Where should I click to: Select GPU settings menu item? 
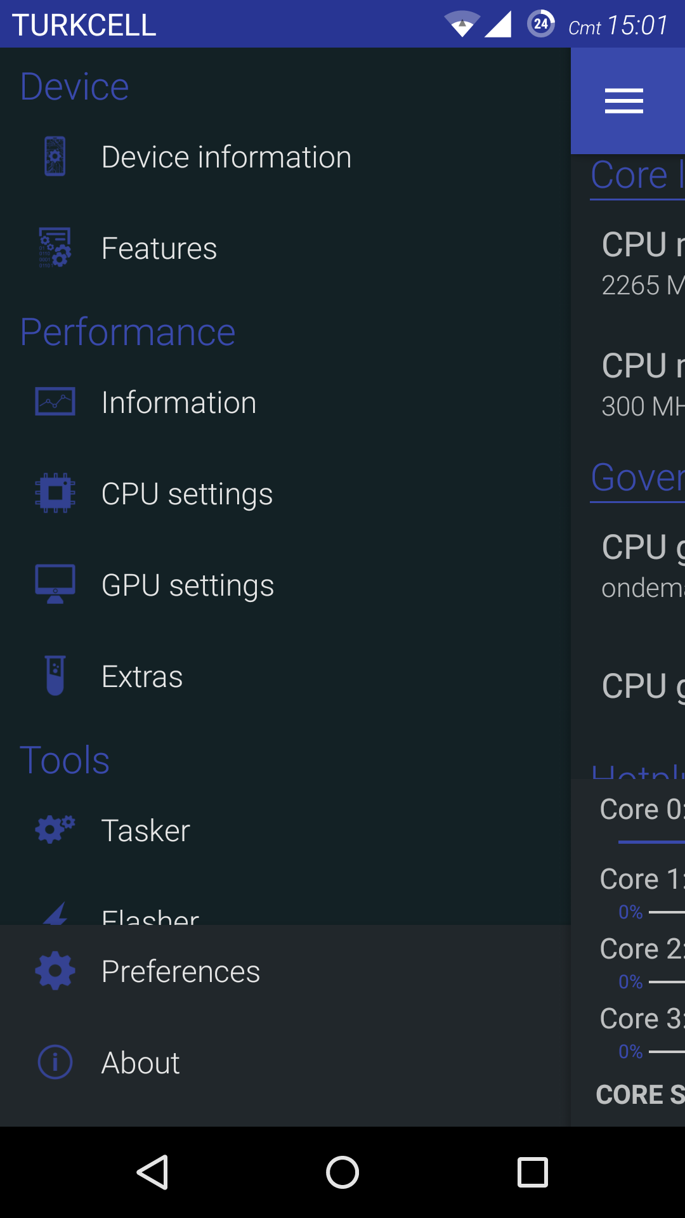click(x=285, y=585)
